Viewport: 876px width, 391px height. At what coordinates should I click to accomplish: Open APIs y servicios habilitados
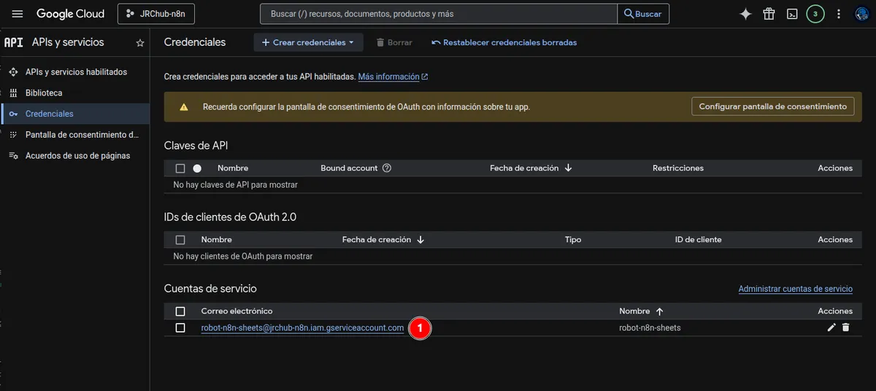(x=76, y=72)
